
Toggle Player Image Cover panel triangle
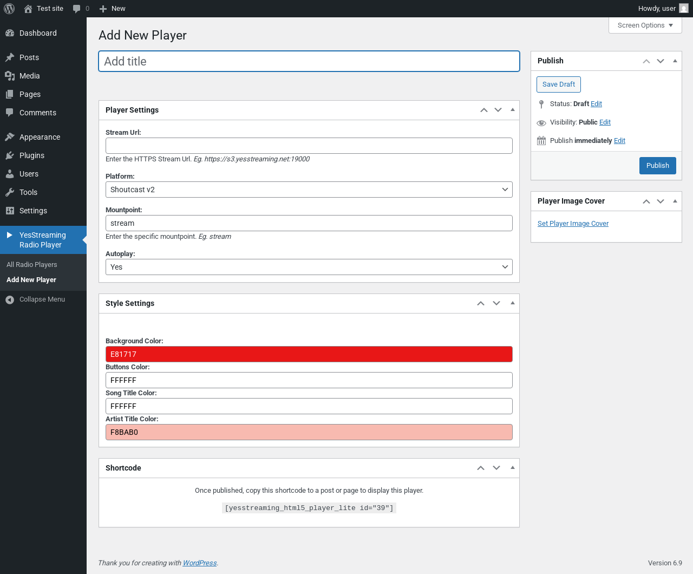[x=675, y=201]
